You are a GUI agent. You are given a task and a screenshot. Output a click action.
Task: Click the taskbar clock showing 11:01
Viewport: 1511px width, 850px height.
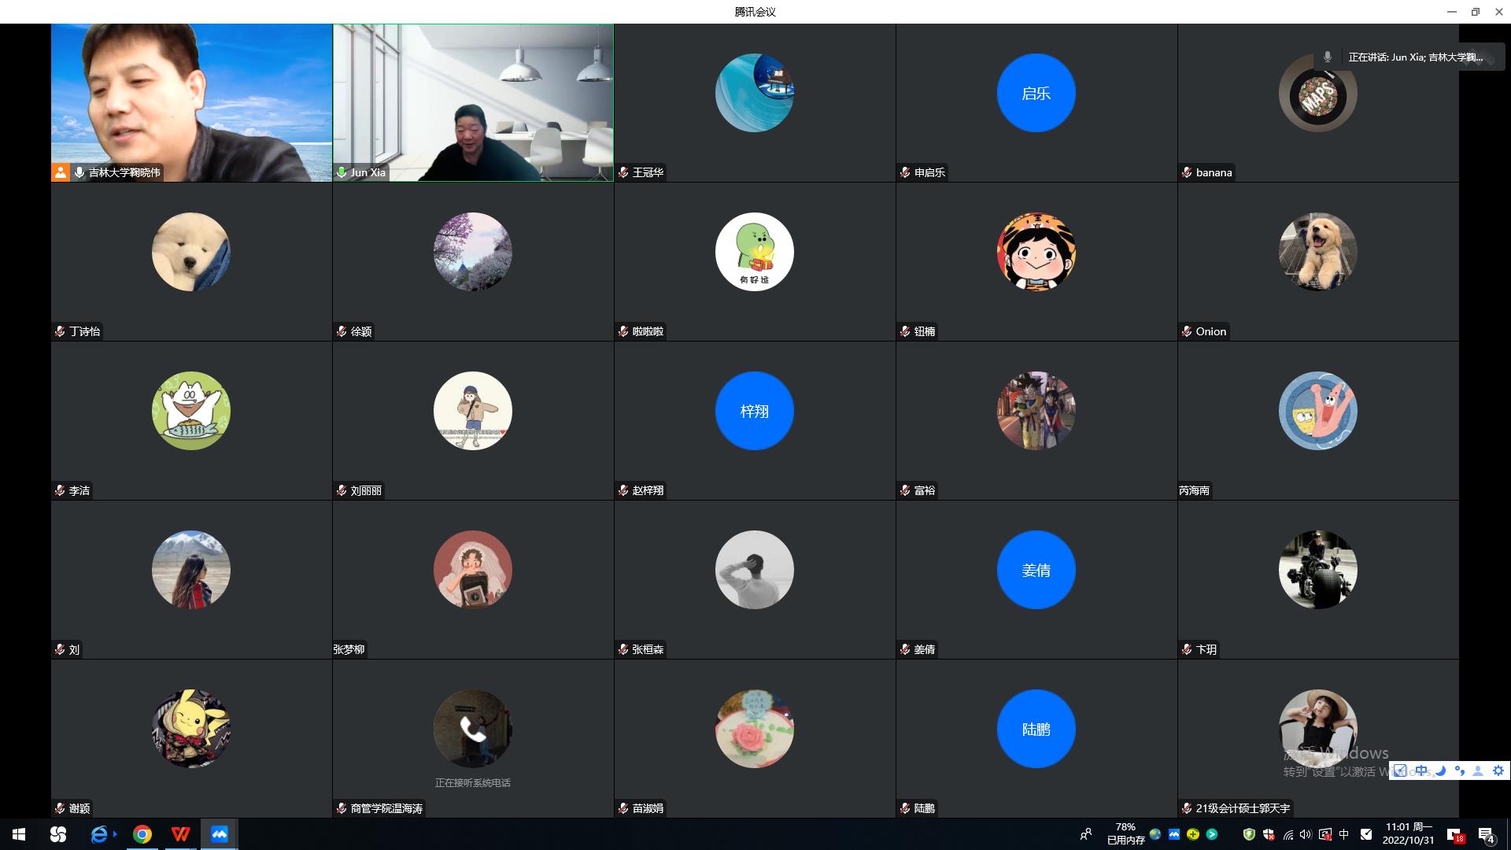coord(1408,833)
